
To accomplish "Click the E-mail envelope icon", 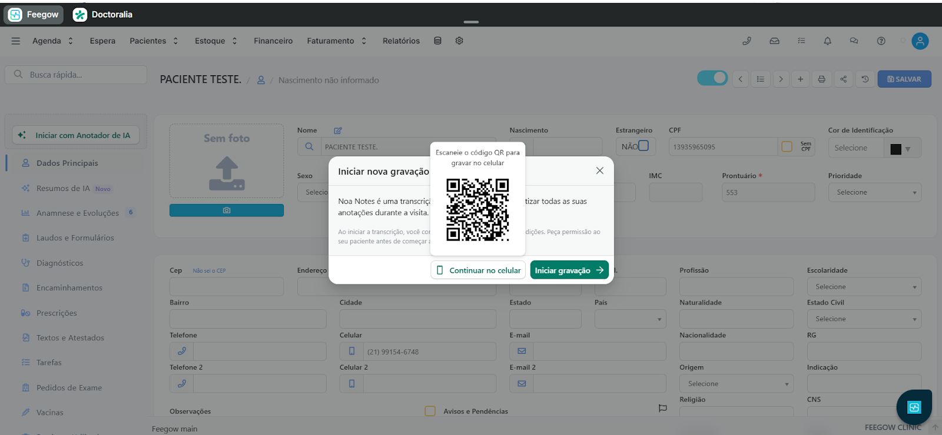I will [522, 352].
